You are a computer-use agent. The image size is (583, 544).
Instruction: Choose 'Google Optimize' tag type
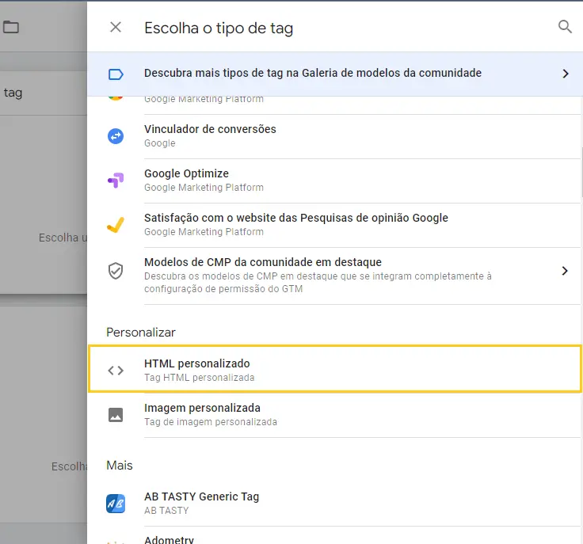click(x=334, y=181)
